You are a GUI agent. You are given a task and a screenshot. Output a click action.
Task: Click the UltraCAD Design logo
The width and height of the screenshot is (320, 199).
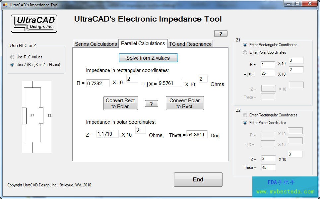(x=34, y=24)
